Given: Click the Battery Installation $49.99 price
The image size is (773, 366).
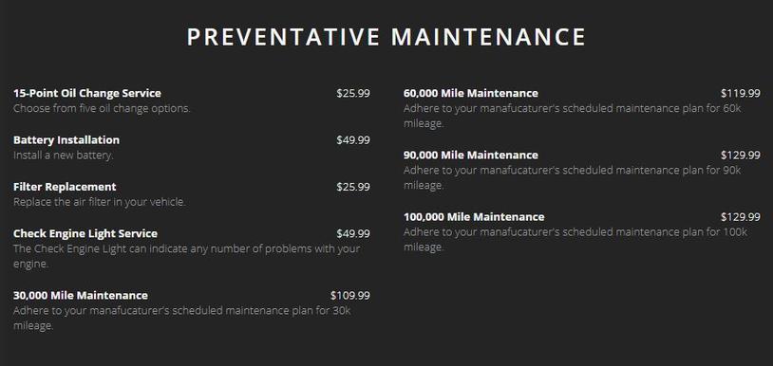Looking at the screenshot, I should pyautogui.click(x=353, y=139).
